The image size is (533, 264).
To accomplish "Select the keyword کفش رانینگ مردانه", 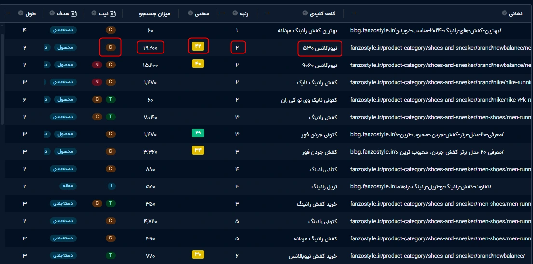I will point(316,238).
